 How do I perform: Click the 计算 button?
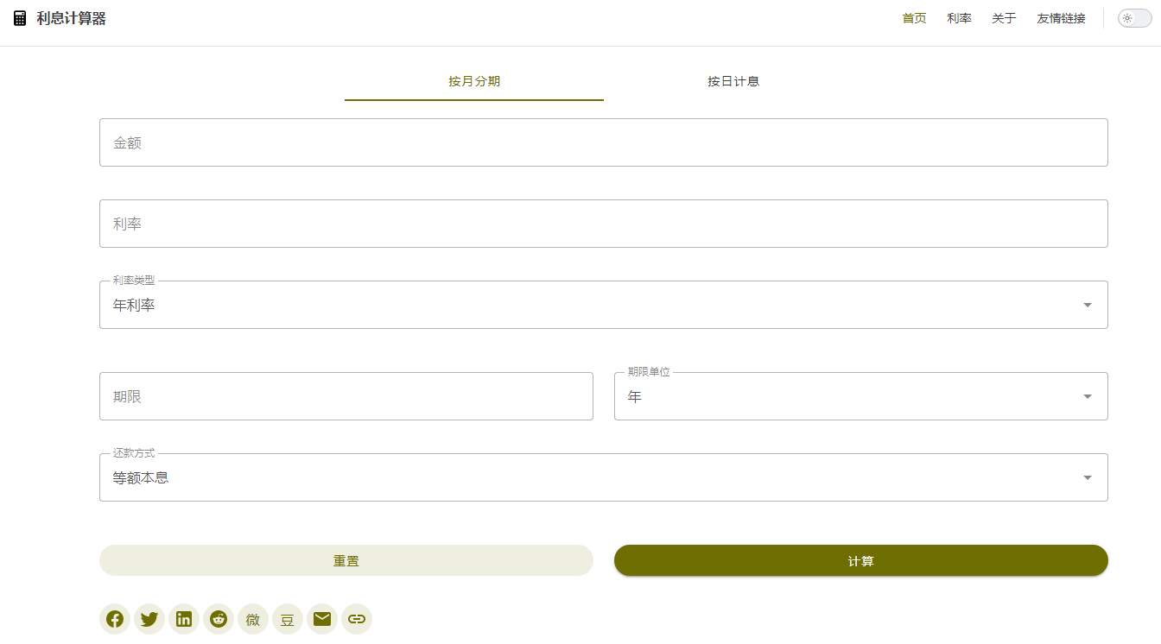(860, 560)
